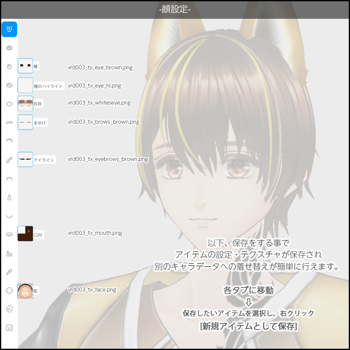350x350 pixels.
Task: Click the 白目 texture thumbnail
Action: 25,103
